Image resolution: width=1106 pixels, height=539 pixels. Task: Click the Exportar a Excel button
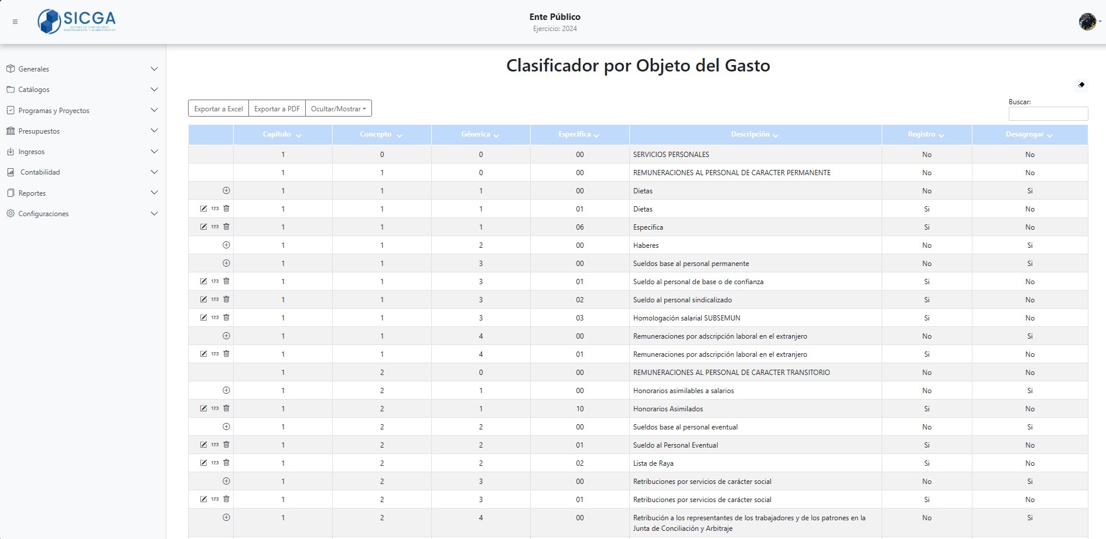click(219, 108)
